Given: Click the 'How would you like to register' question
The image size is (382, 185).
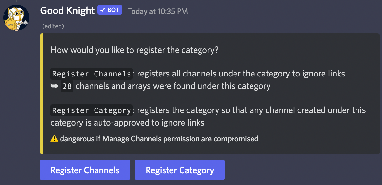Looking at the screenshot, I should tap(134, 50).
